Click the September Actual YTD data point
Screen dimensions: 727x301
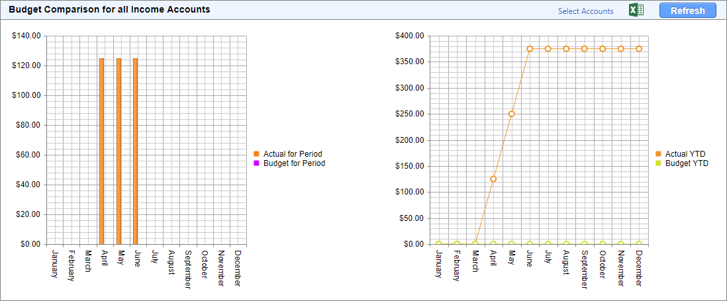pyautogui.click(x=584, y=49)
